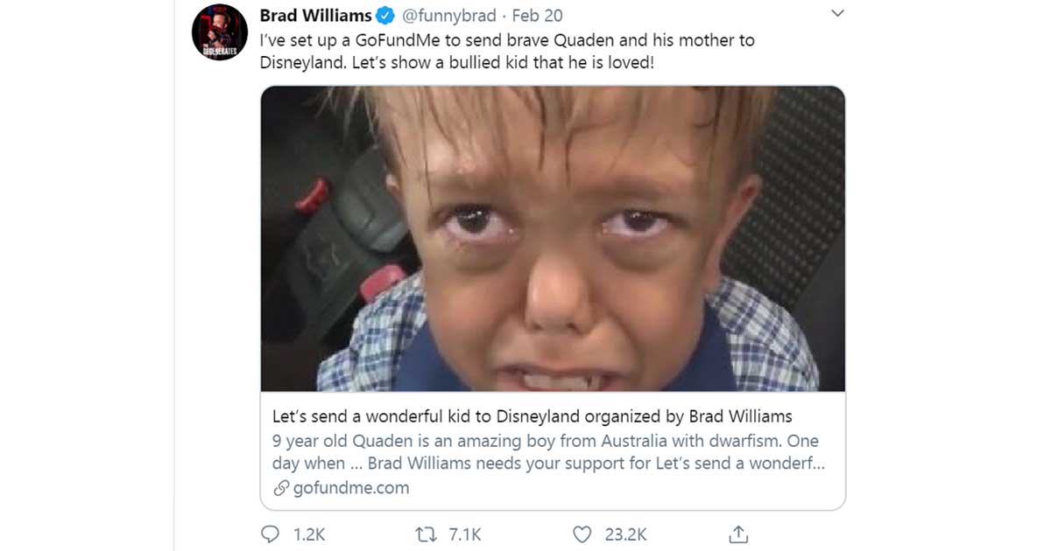This screenshot has width=1051, height=551.
Task: Open the Brad Williams display name
Action: pos(316,16)
